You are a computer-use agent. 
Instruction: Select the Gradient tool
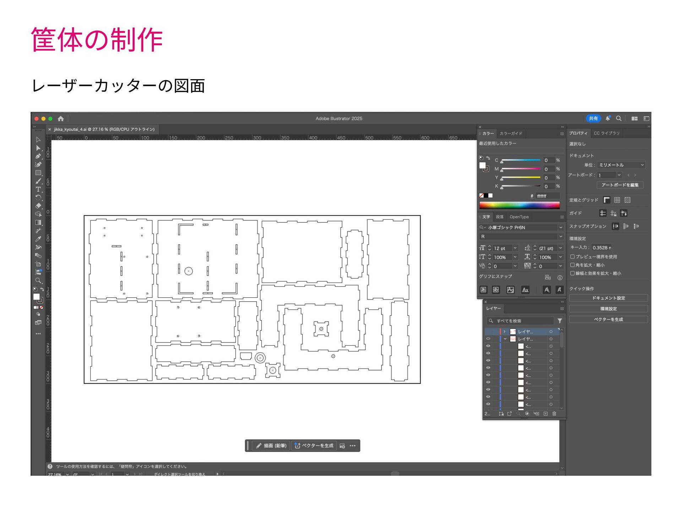38,222
